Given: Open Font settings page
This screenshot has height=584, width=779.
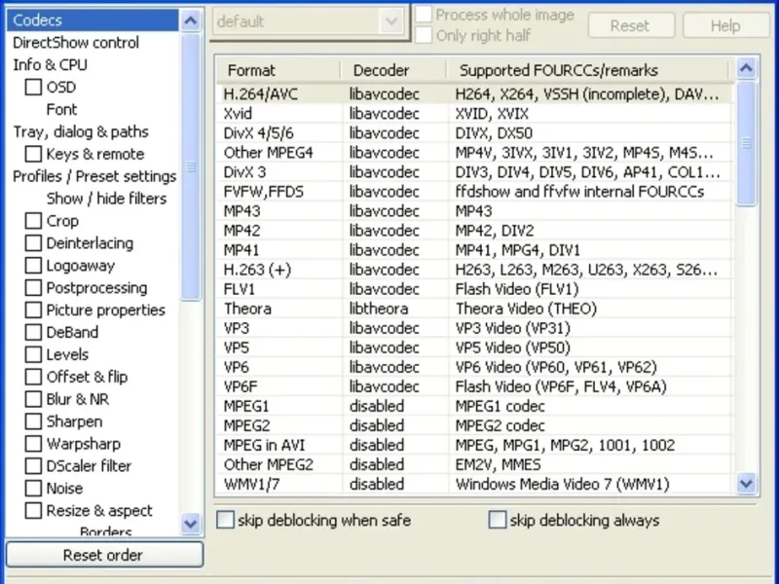Looking at the screenshot, I should pos(61,109).
